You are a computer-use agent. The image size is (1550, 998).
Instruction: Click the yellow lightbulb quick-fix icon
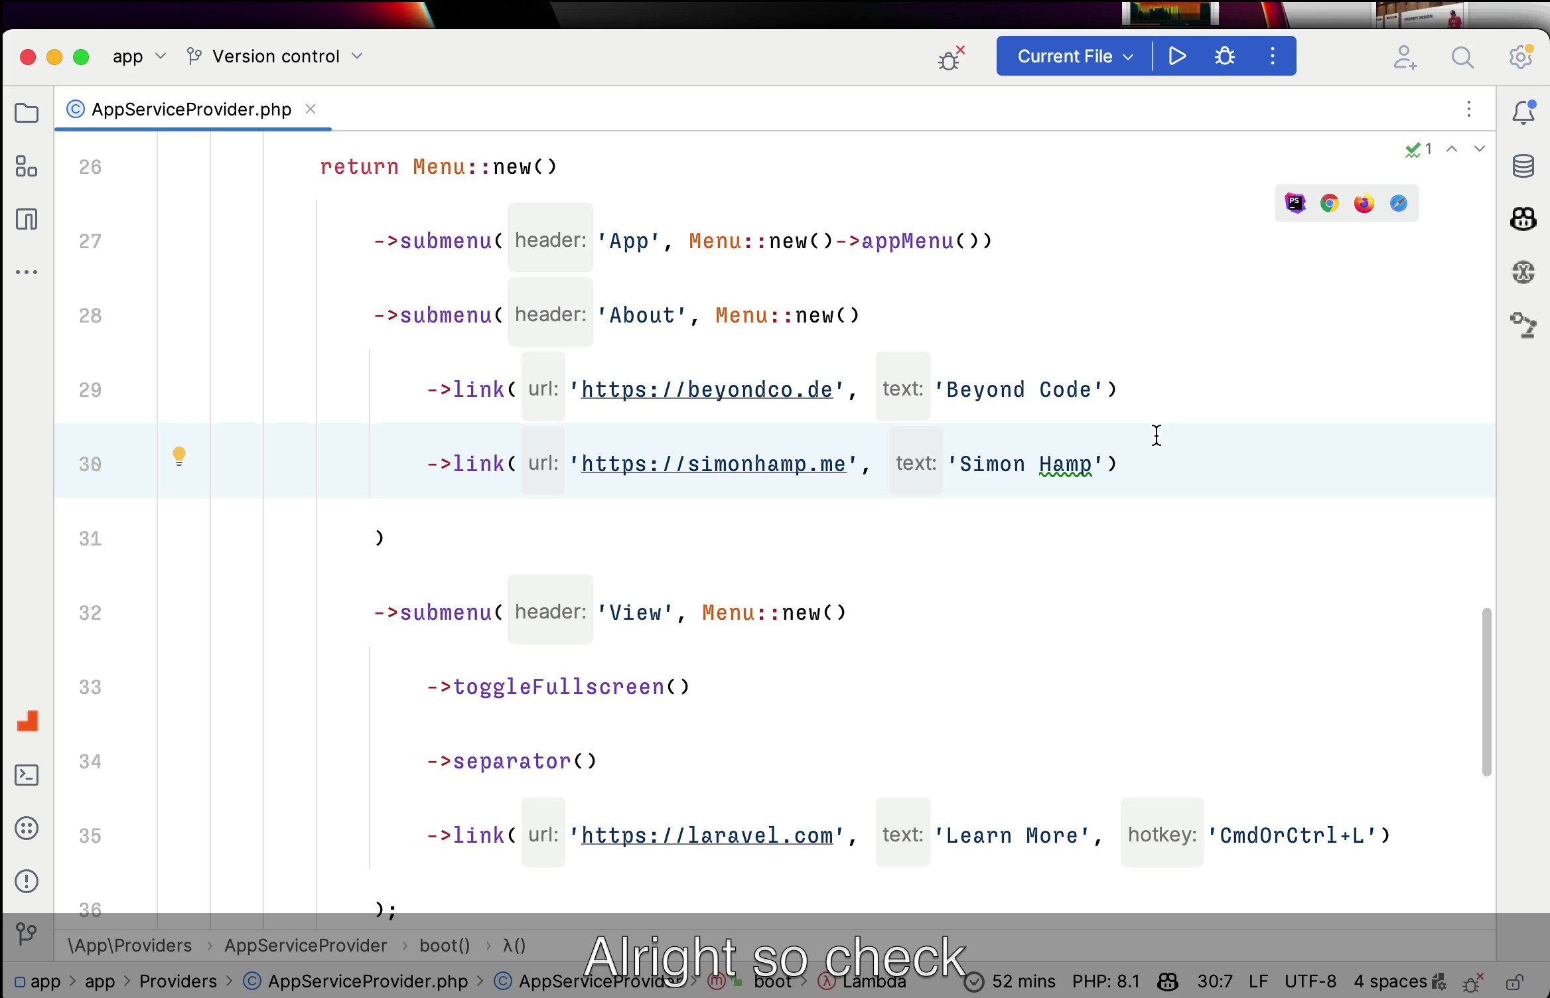pyautogui.click(x=179, y=456)
